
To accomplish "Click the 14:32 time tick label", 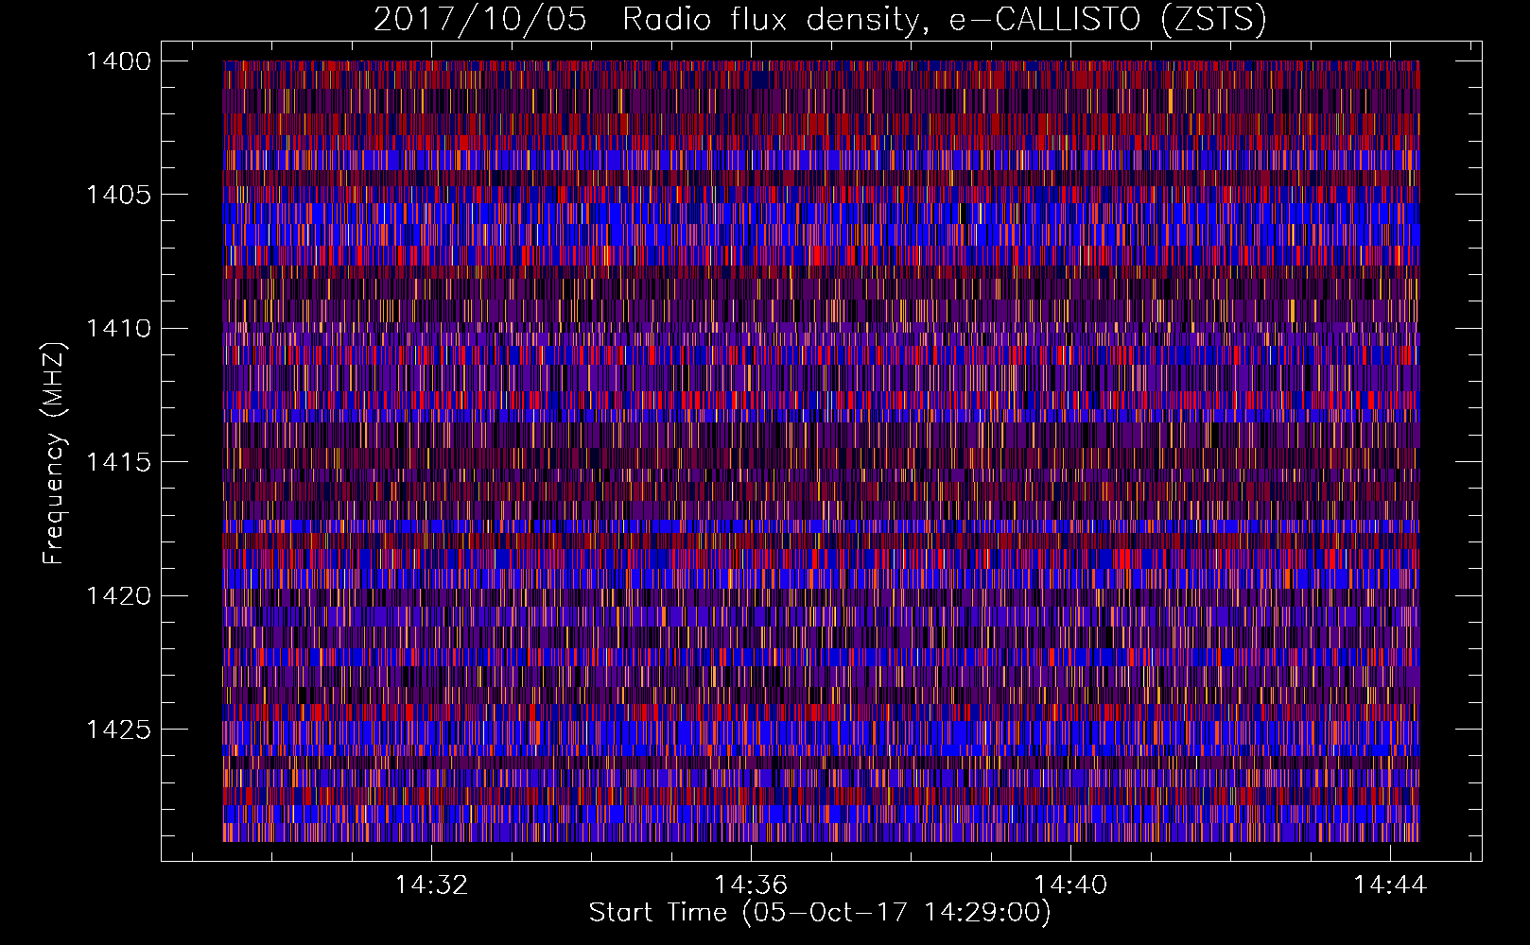I will point(431,885).
